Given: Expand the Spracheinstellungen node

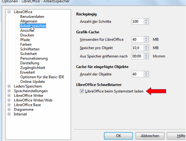Looking at the screenshot, I should tap(9, 91).
